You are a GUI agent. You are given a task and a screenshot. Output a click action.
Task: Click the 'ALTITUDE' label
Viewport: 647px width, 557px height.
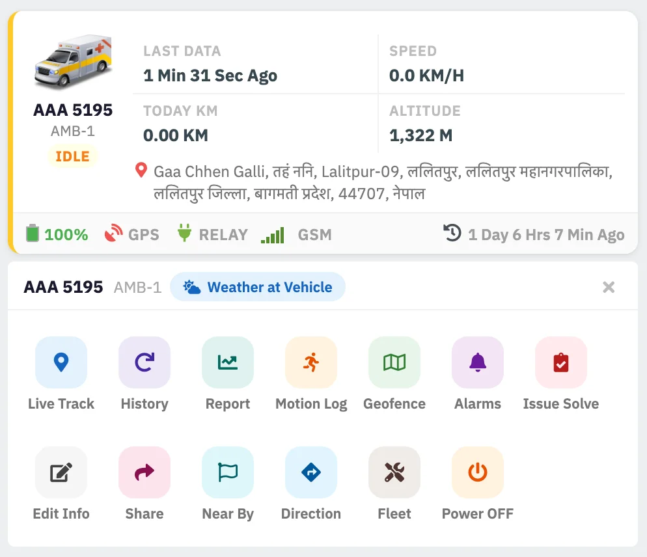coord(425,111)
